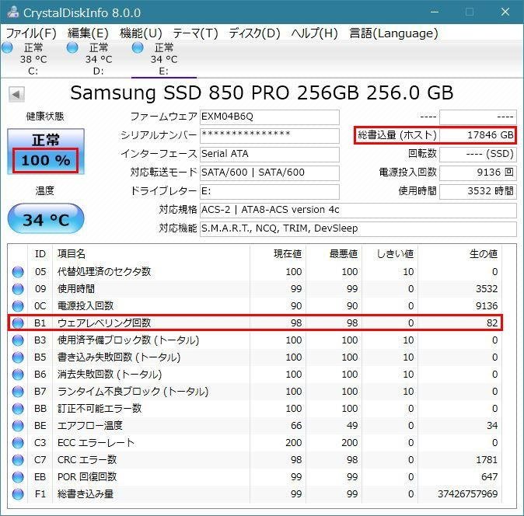The height and width of the screenshot is (516, 524).
Task: Click raw value 1781 in CRC エラー数 row
Action: point(487,460)
